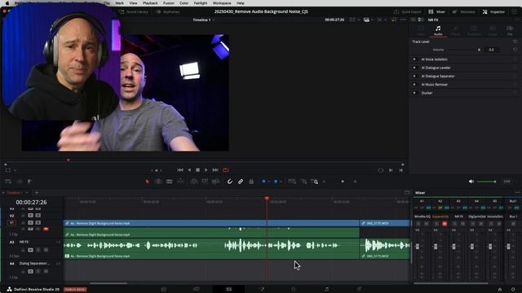The width and height of the screenshot is (522, 293).
Task: Open the Sound Library panel
Action: pyautogui.click(x=133, y=11)
